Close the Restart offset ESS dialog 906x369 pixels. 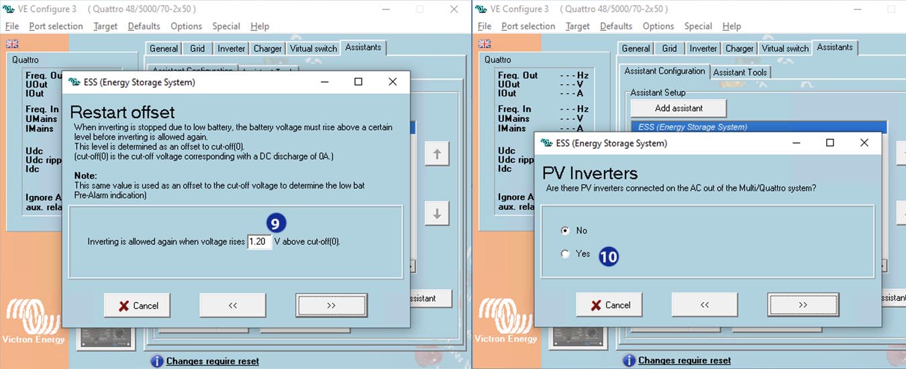tap(393, 82)
